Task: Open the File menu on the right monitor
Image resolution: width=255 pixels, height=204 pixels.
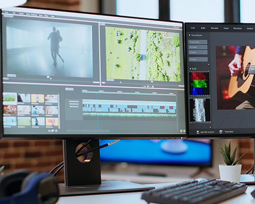Action: (x=193, y=28)
